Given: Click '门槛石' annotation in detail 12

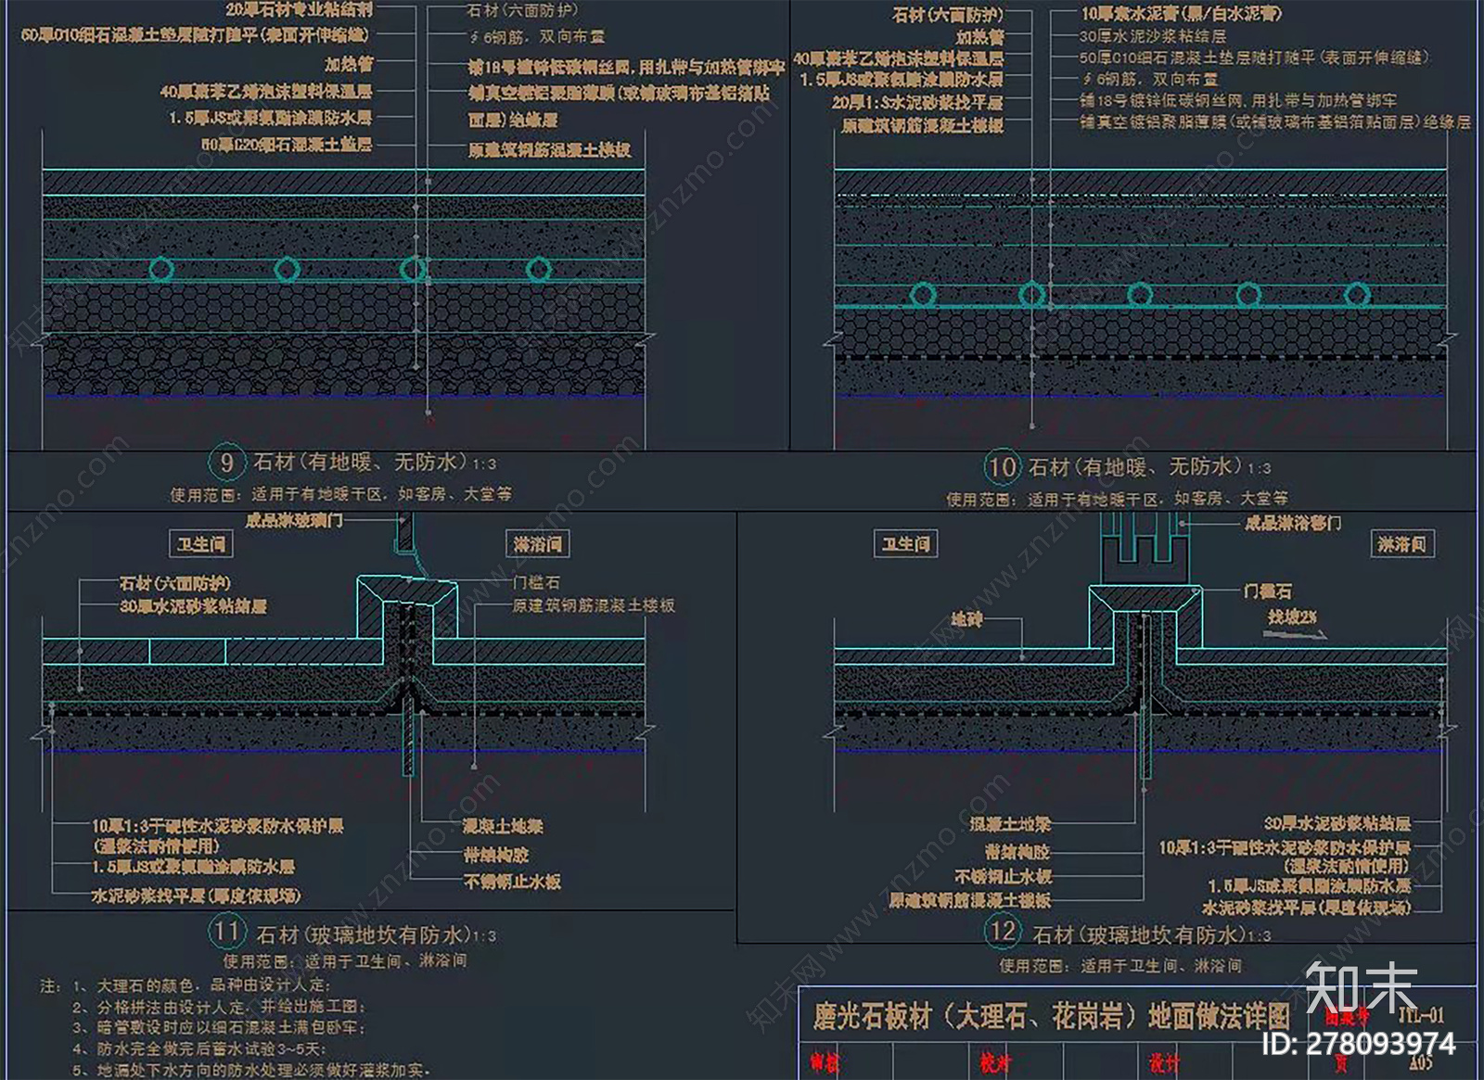Looking at the screenshot, I should (1267, 591).
